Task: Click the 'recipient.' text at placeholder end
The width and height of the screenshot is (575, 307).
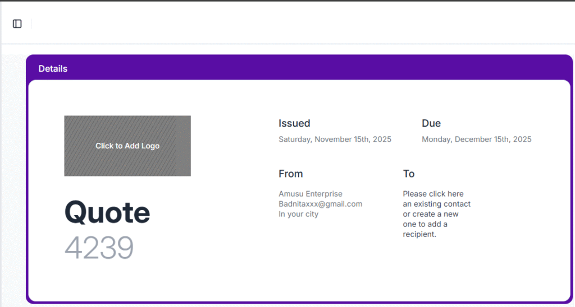Action: coord(419,234)
